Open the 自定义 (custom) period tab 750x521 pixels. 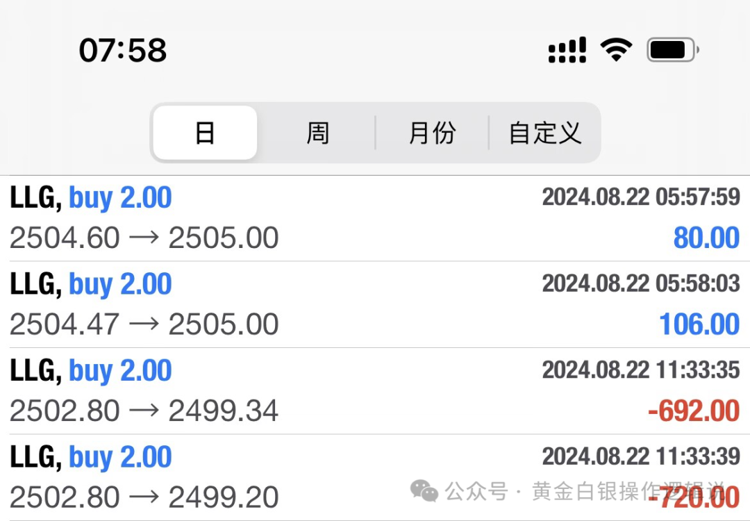coord(544,133)
